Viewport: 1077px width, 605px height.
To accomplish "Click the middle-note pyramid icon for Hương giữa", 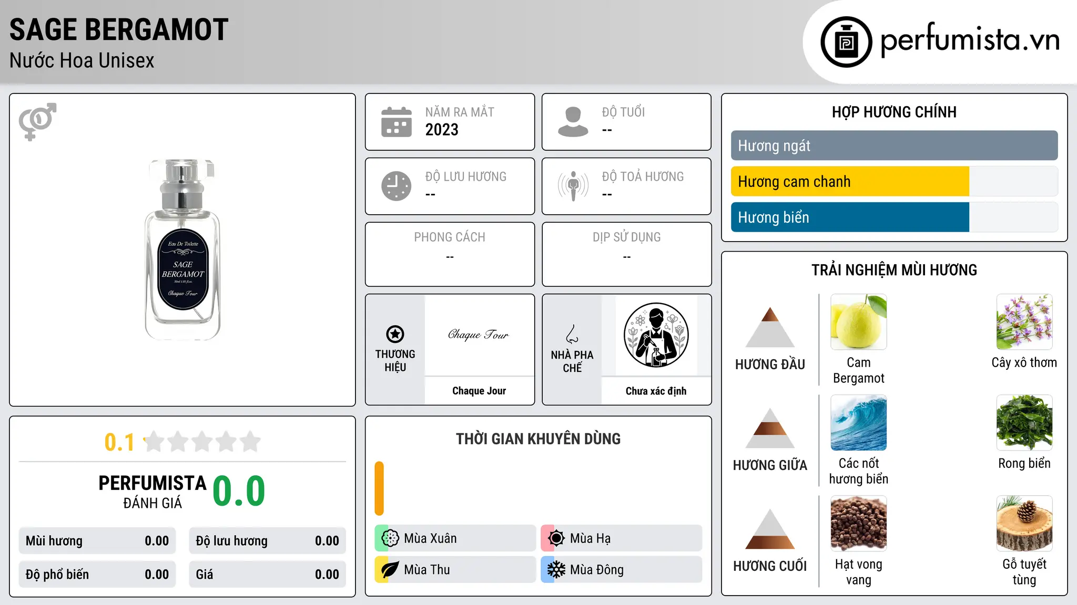I will pos(770,427).
